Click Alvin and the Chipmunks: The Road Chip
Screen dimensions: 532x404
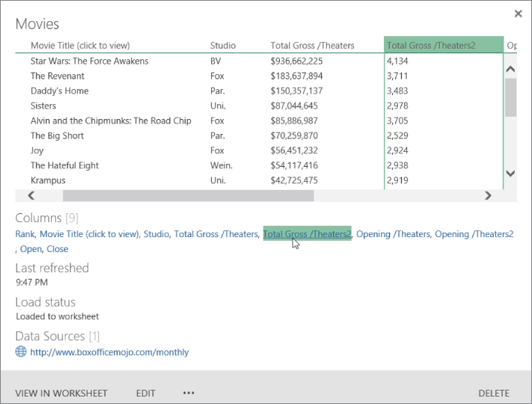coord(111,120)
